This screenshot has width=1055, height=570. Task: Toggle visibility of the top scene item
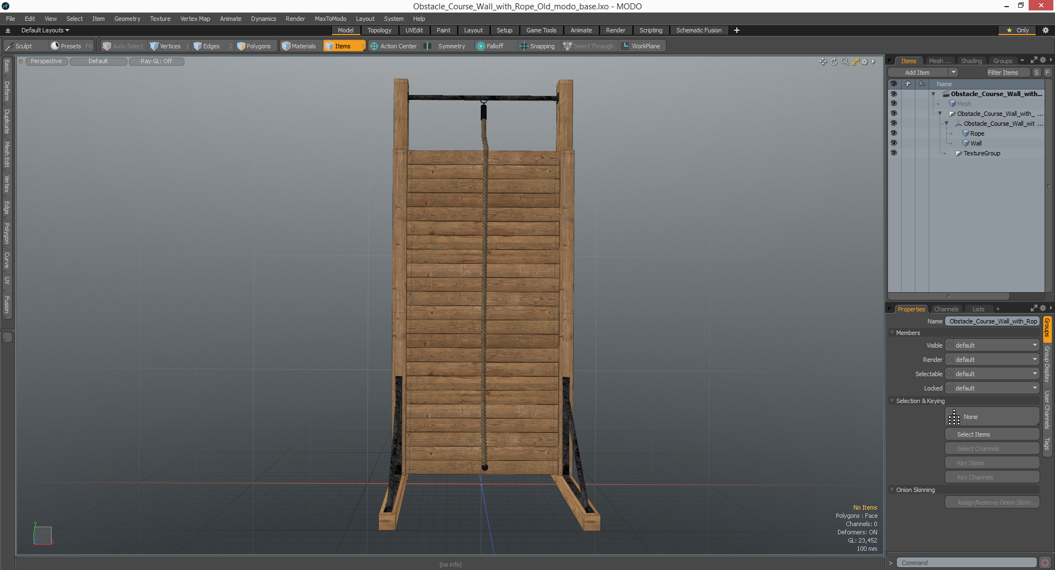(x=893, y=94)
